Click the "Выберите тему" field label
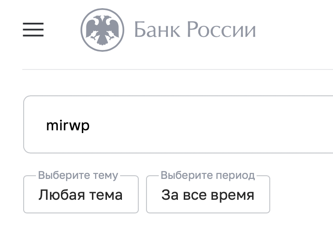This screenshot has height=247, width=333. [78, 176]
